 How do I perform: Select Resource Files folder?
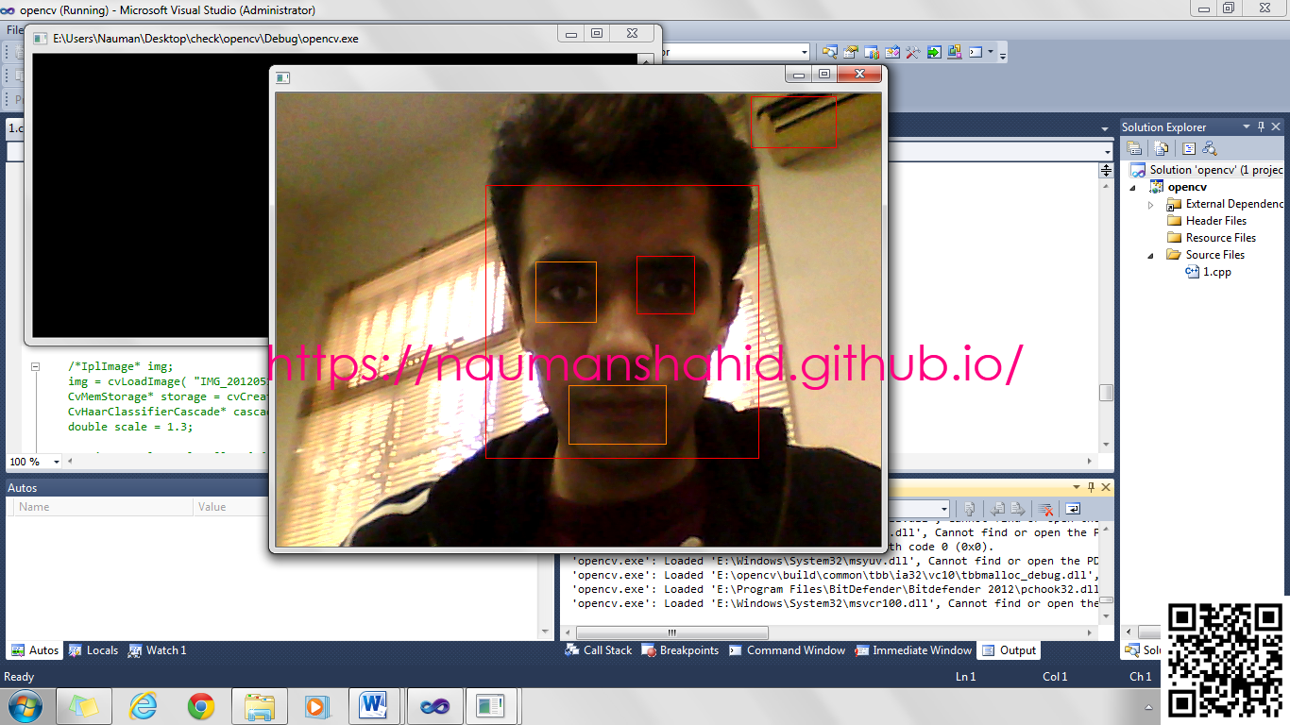click(x=1212, y=238)
